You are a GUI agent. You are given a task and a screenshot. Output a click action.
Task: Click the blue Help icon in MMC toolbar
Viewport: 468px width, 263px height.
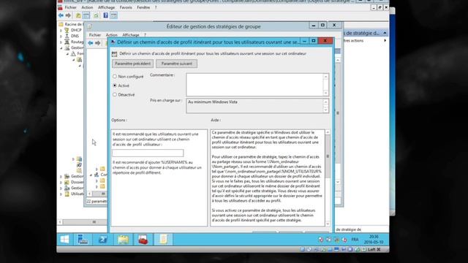point(105,15)
